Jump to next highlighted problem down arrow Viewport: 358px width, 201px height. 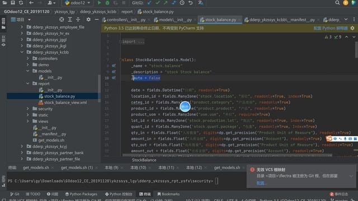tap(354, 37)
